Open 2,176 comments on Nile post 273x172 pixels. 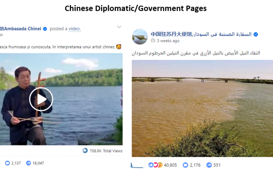(x=192, y=165)
